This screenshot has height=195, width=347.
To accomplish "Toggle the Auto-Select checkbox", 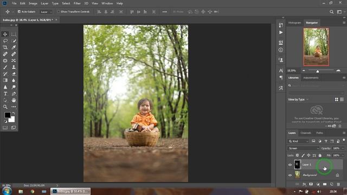I will coord(19,11).
